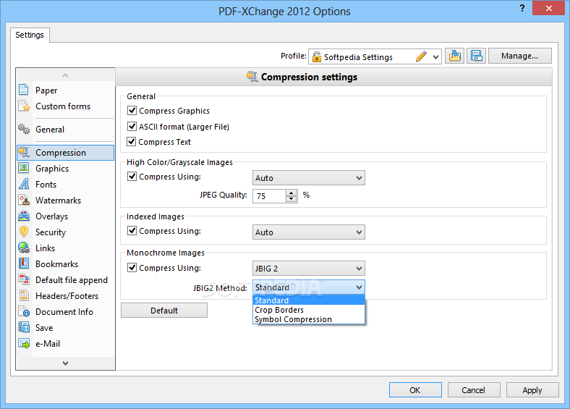Click the Default button
Image resolution: width=570 pixels, height=409 pixels.
(164, 311)
